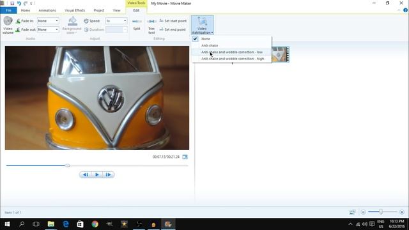Open the Windows Start menu
This screenshot has height=230, width=409.
click(x=7, y=224)
